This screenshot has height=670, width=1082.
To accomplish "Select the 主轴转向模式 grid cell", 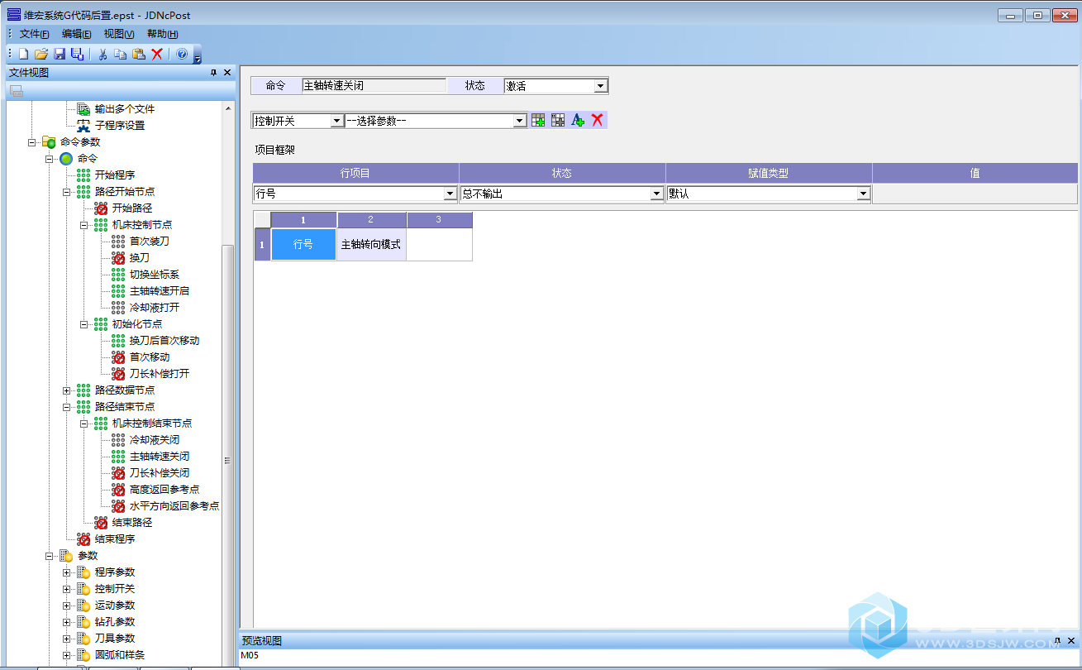I will click(x=371, y=245).
